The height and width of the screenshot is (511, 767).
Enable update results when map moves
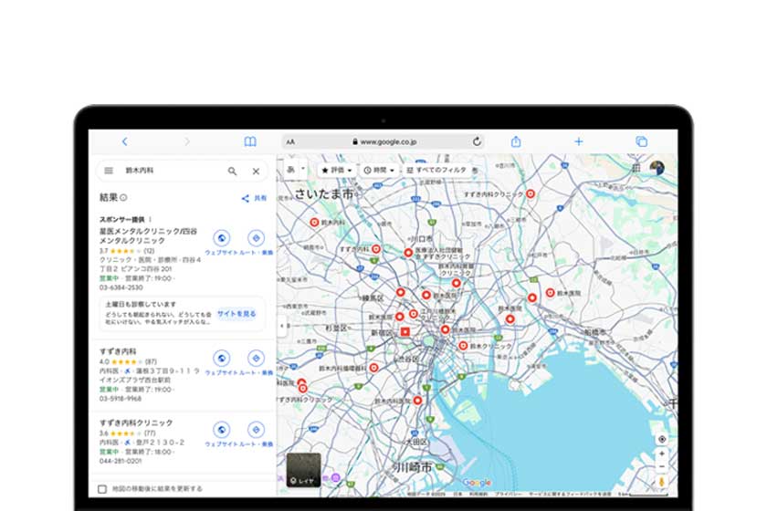point(102,489)
